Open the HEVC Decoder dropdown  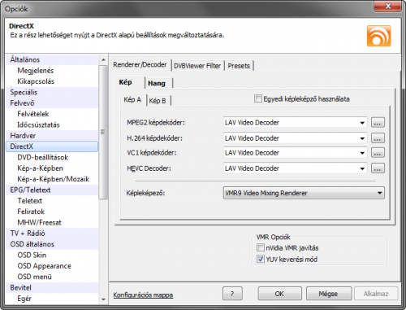point(295,168)
